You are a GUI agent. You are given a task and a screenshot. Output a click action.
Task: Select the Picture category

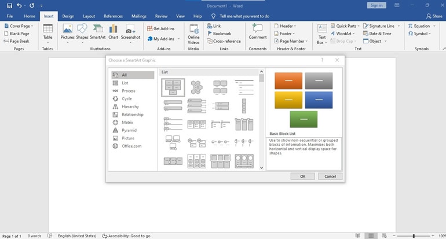click(133, 138)
